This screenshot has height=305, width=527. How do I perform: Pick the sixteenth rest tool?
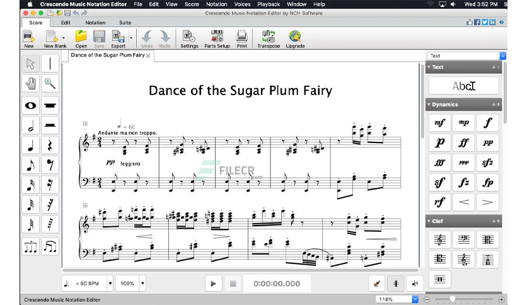tap(50, 185)
